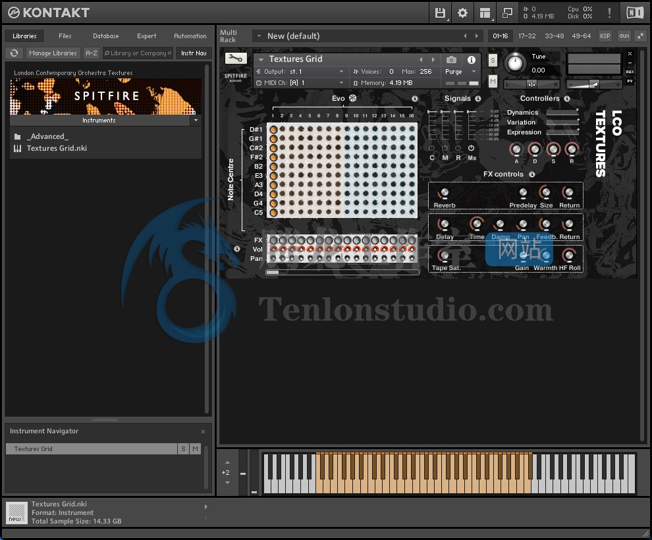This screenshot has height=540, width=652.
Task: Switch to the Libraries tab
Action: point(24,36)
